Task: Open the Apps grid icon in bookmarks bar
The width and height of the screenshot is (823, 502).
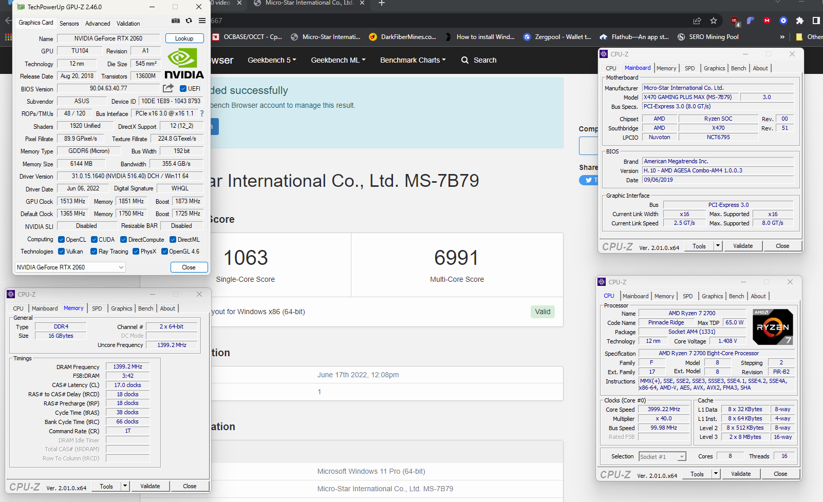Action: (8, 37)
